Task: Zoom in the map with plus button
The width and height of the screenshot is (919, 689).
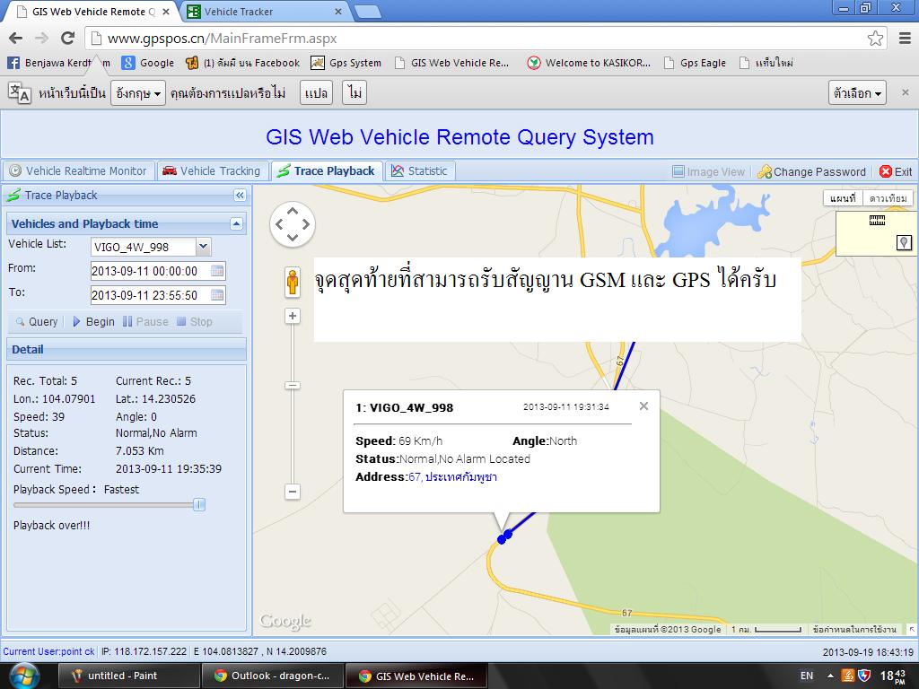Action: pyautogui.click(x=293, y=316)
